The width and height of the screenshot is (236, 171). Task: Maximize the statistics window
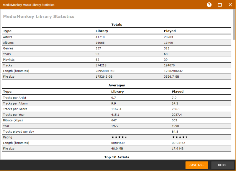click(220, 5)
